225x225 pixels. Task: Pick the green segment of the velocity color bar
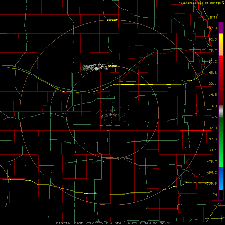[221, 142]
